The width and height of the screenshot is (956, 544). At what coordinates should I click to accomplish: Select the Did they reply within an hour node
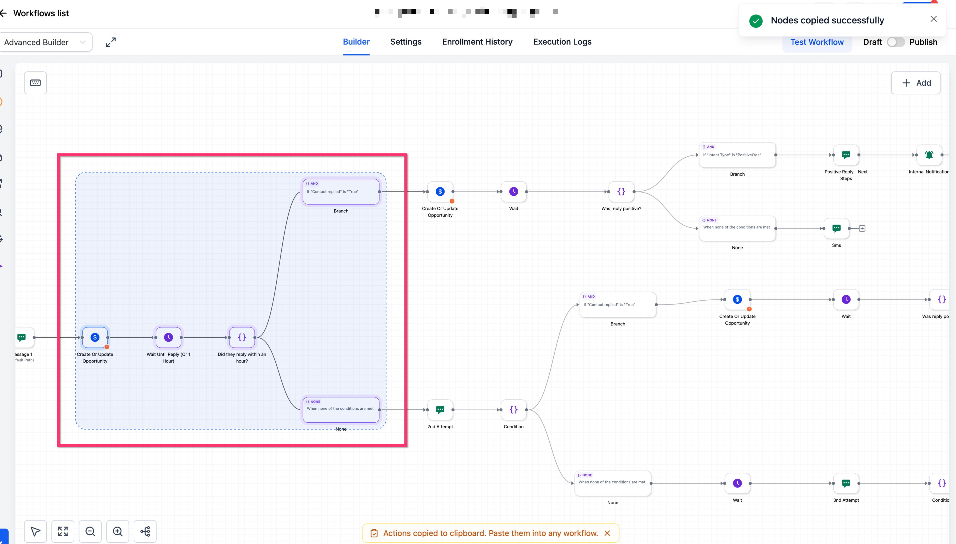(242, 337)
